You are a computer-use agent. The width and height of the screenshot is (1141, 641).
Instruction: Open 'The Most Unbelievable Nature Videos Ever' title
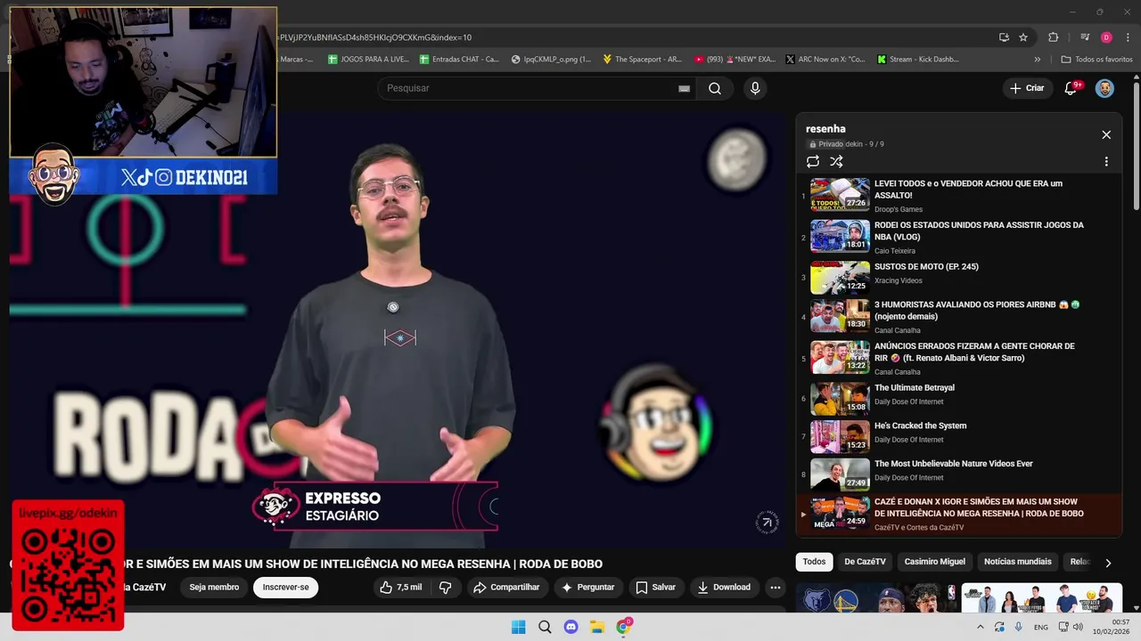[x=953, y=464]
